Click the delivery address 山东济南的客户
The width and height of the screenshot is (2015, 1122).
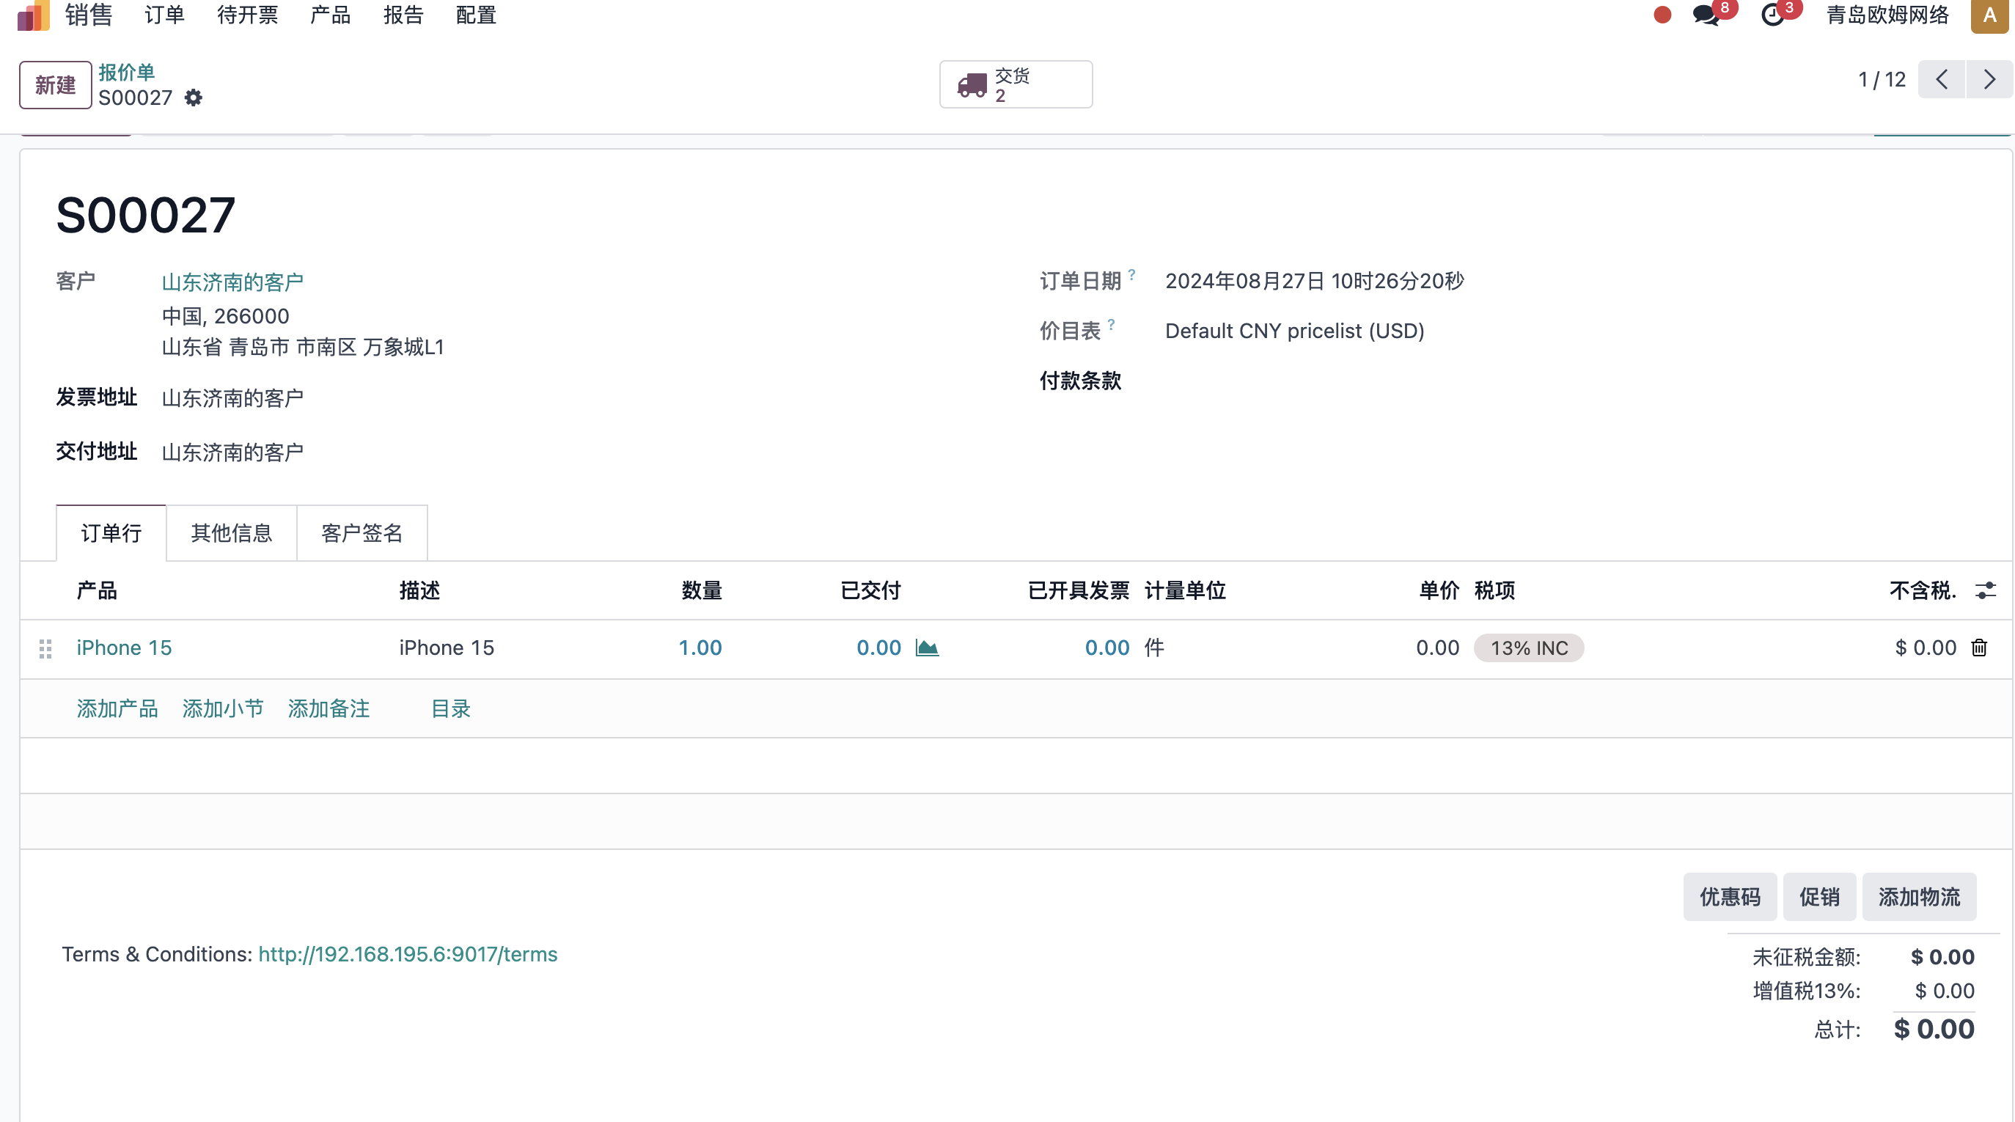(232, 452)
